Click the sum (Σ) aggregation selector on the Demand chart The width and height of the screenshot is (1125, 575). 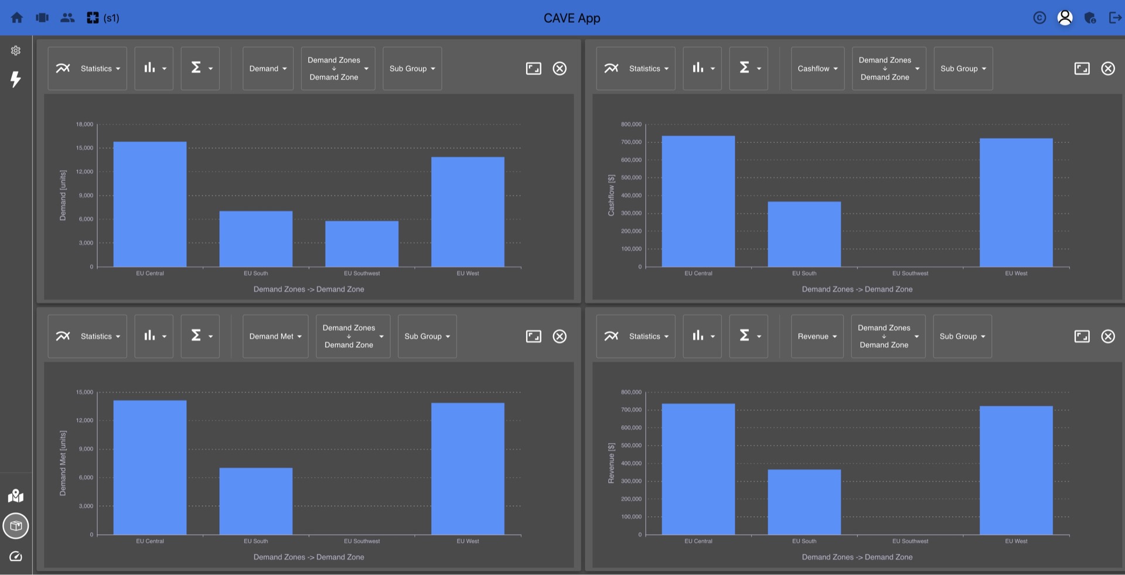click(x=200, y=69)
